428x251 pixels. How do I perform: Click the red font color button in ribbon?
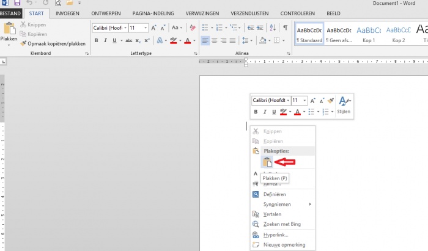tap(187, 41)
